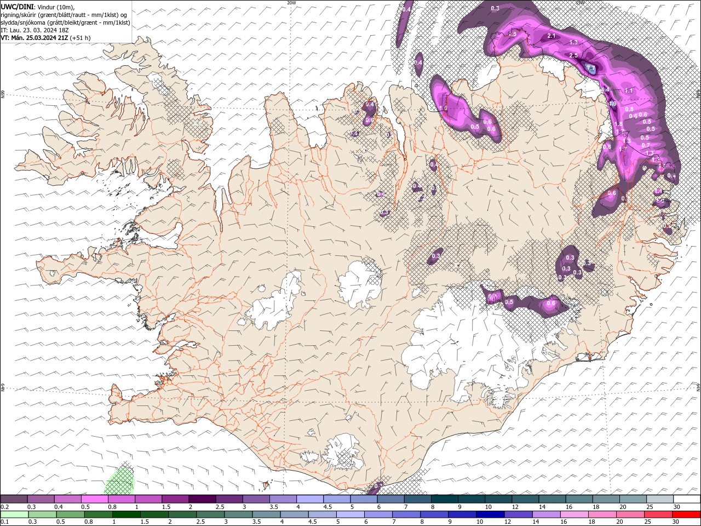Click the '12' label under the lower legend
Viewport: 701px width, 526px height.
(508, 522)
